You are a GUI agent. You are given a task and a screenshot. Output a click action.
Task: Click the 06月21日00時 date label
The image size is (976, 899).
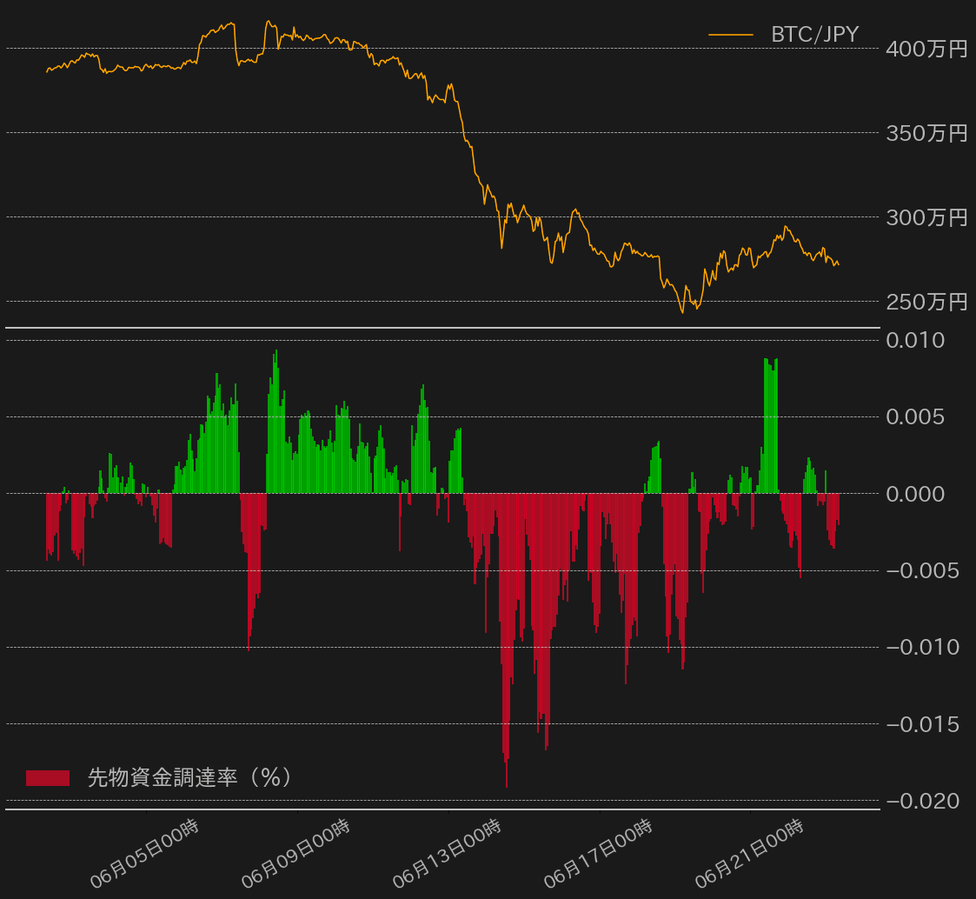pyautogui.click(x=750, y=854)
